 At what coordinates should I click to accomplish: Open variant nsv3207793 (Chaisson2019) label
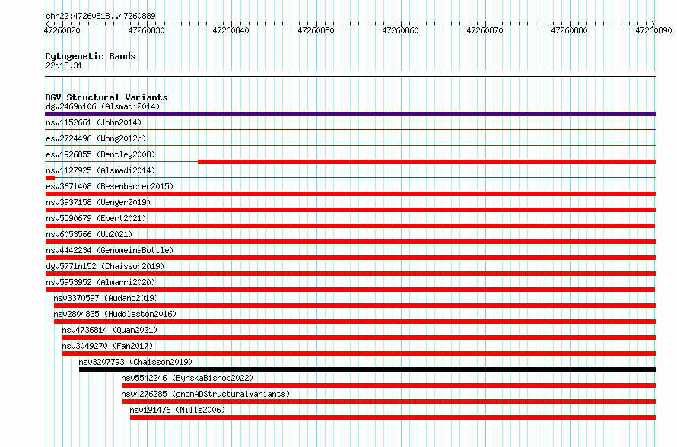(x=135, y=362)
